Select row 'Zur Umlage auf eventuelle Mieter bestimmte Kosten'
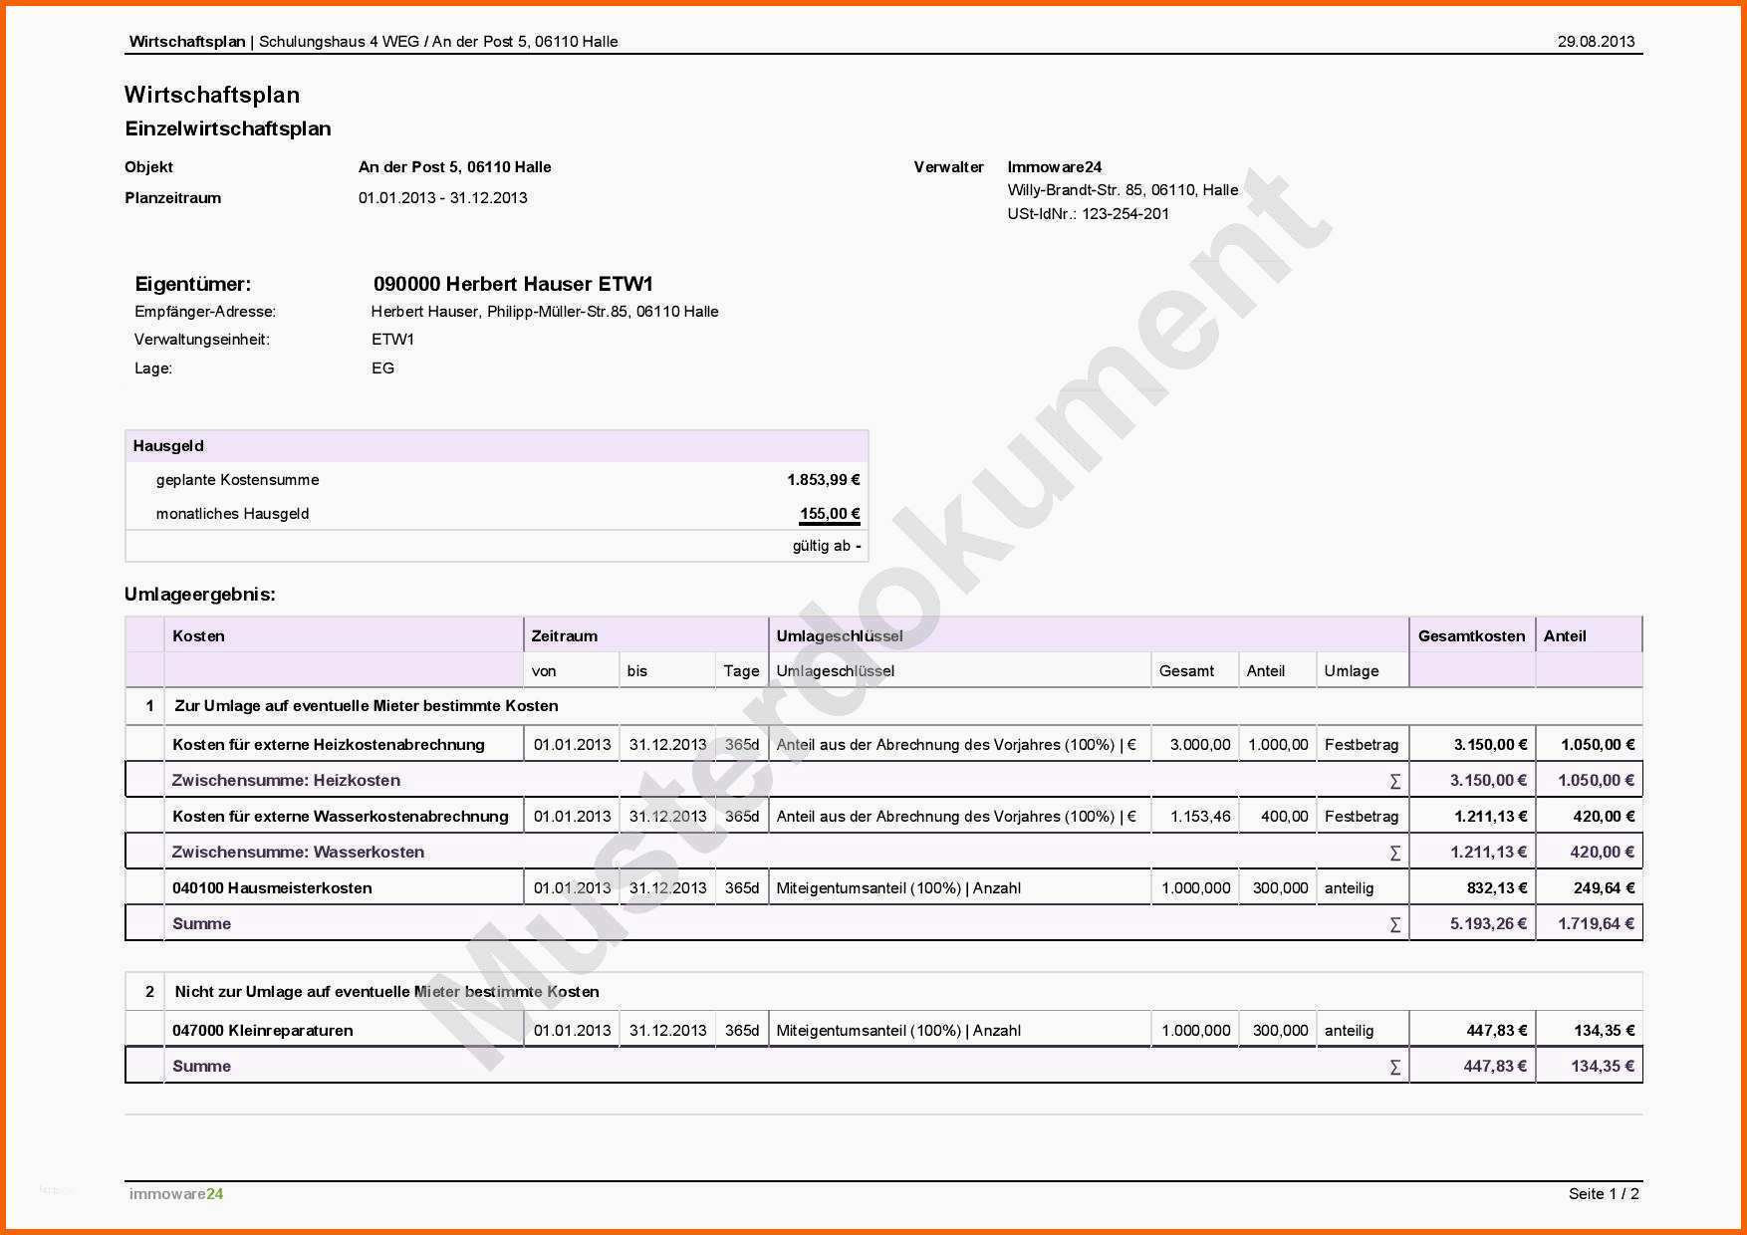This screenshot has height=1235, width=1747. pos(884,706)
